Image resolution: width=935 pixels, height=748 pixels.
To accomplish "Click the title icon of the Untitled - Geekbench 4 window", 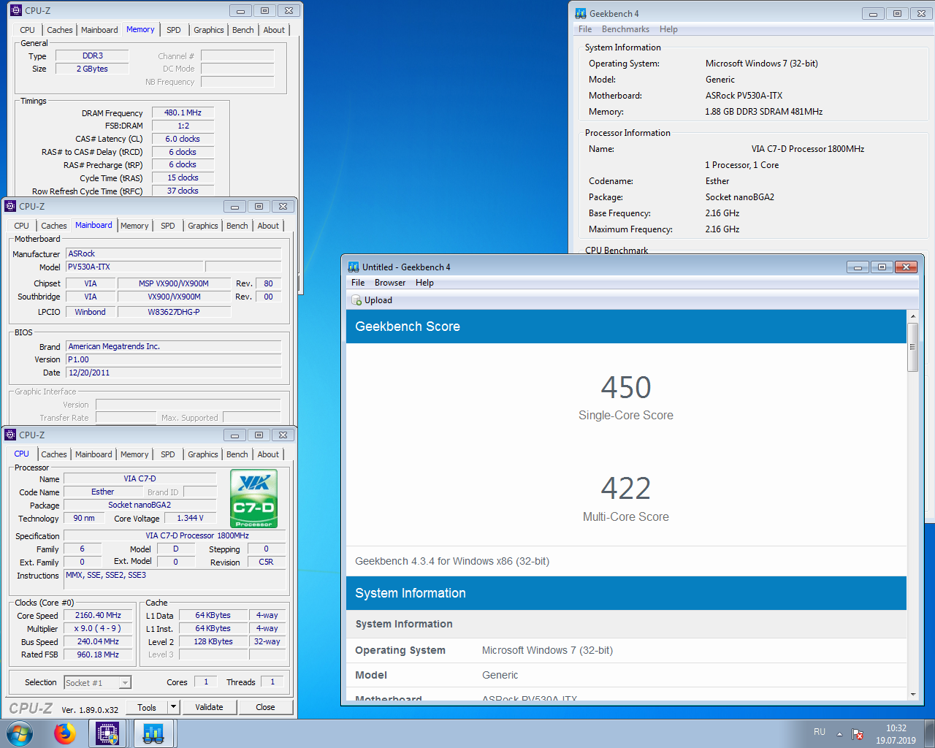I will click(x=354, y=267).
